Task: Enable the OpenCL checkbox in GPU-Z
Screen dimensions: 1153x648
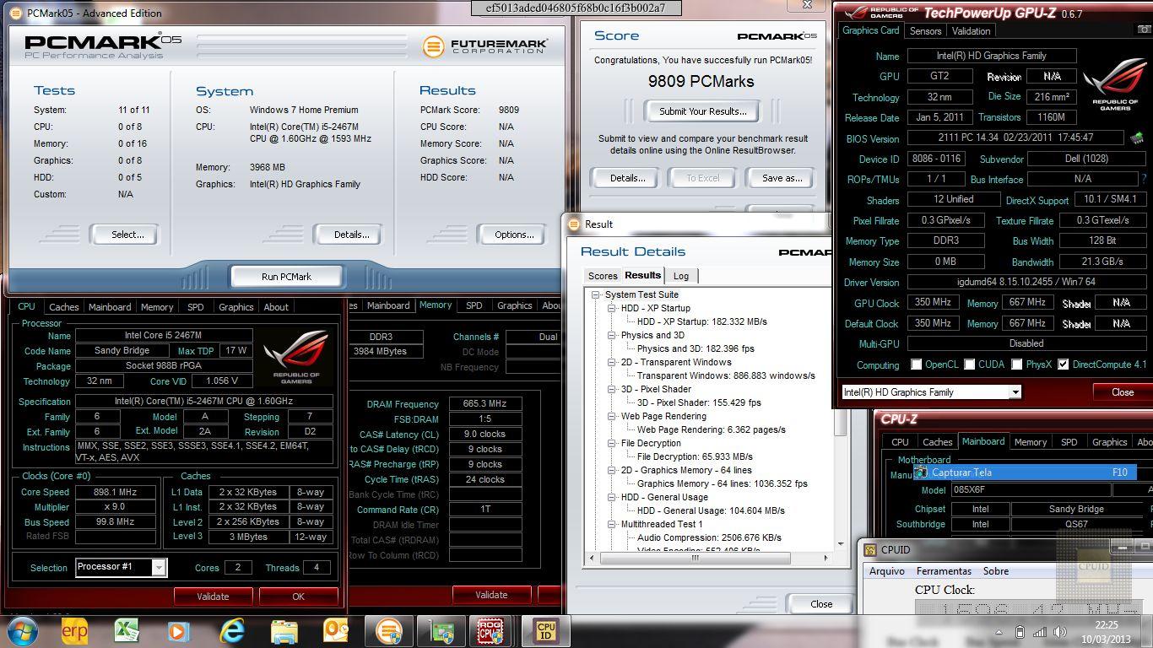Action: [917, 364]
